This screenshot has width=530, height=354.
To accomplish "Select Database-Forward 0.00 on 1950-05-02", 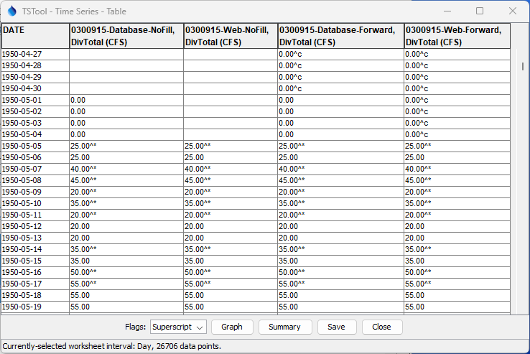I will (340, 111).
